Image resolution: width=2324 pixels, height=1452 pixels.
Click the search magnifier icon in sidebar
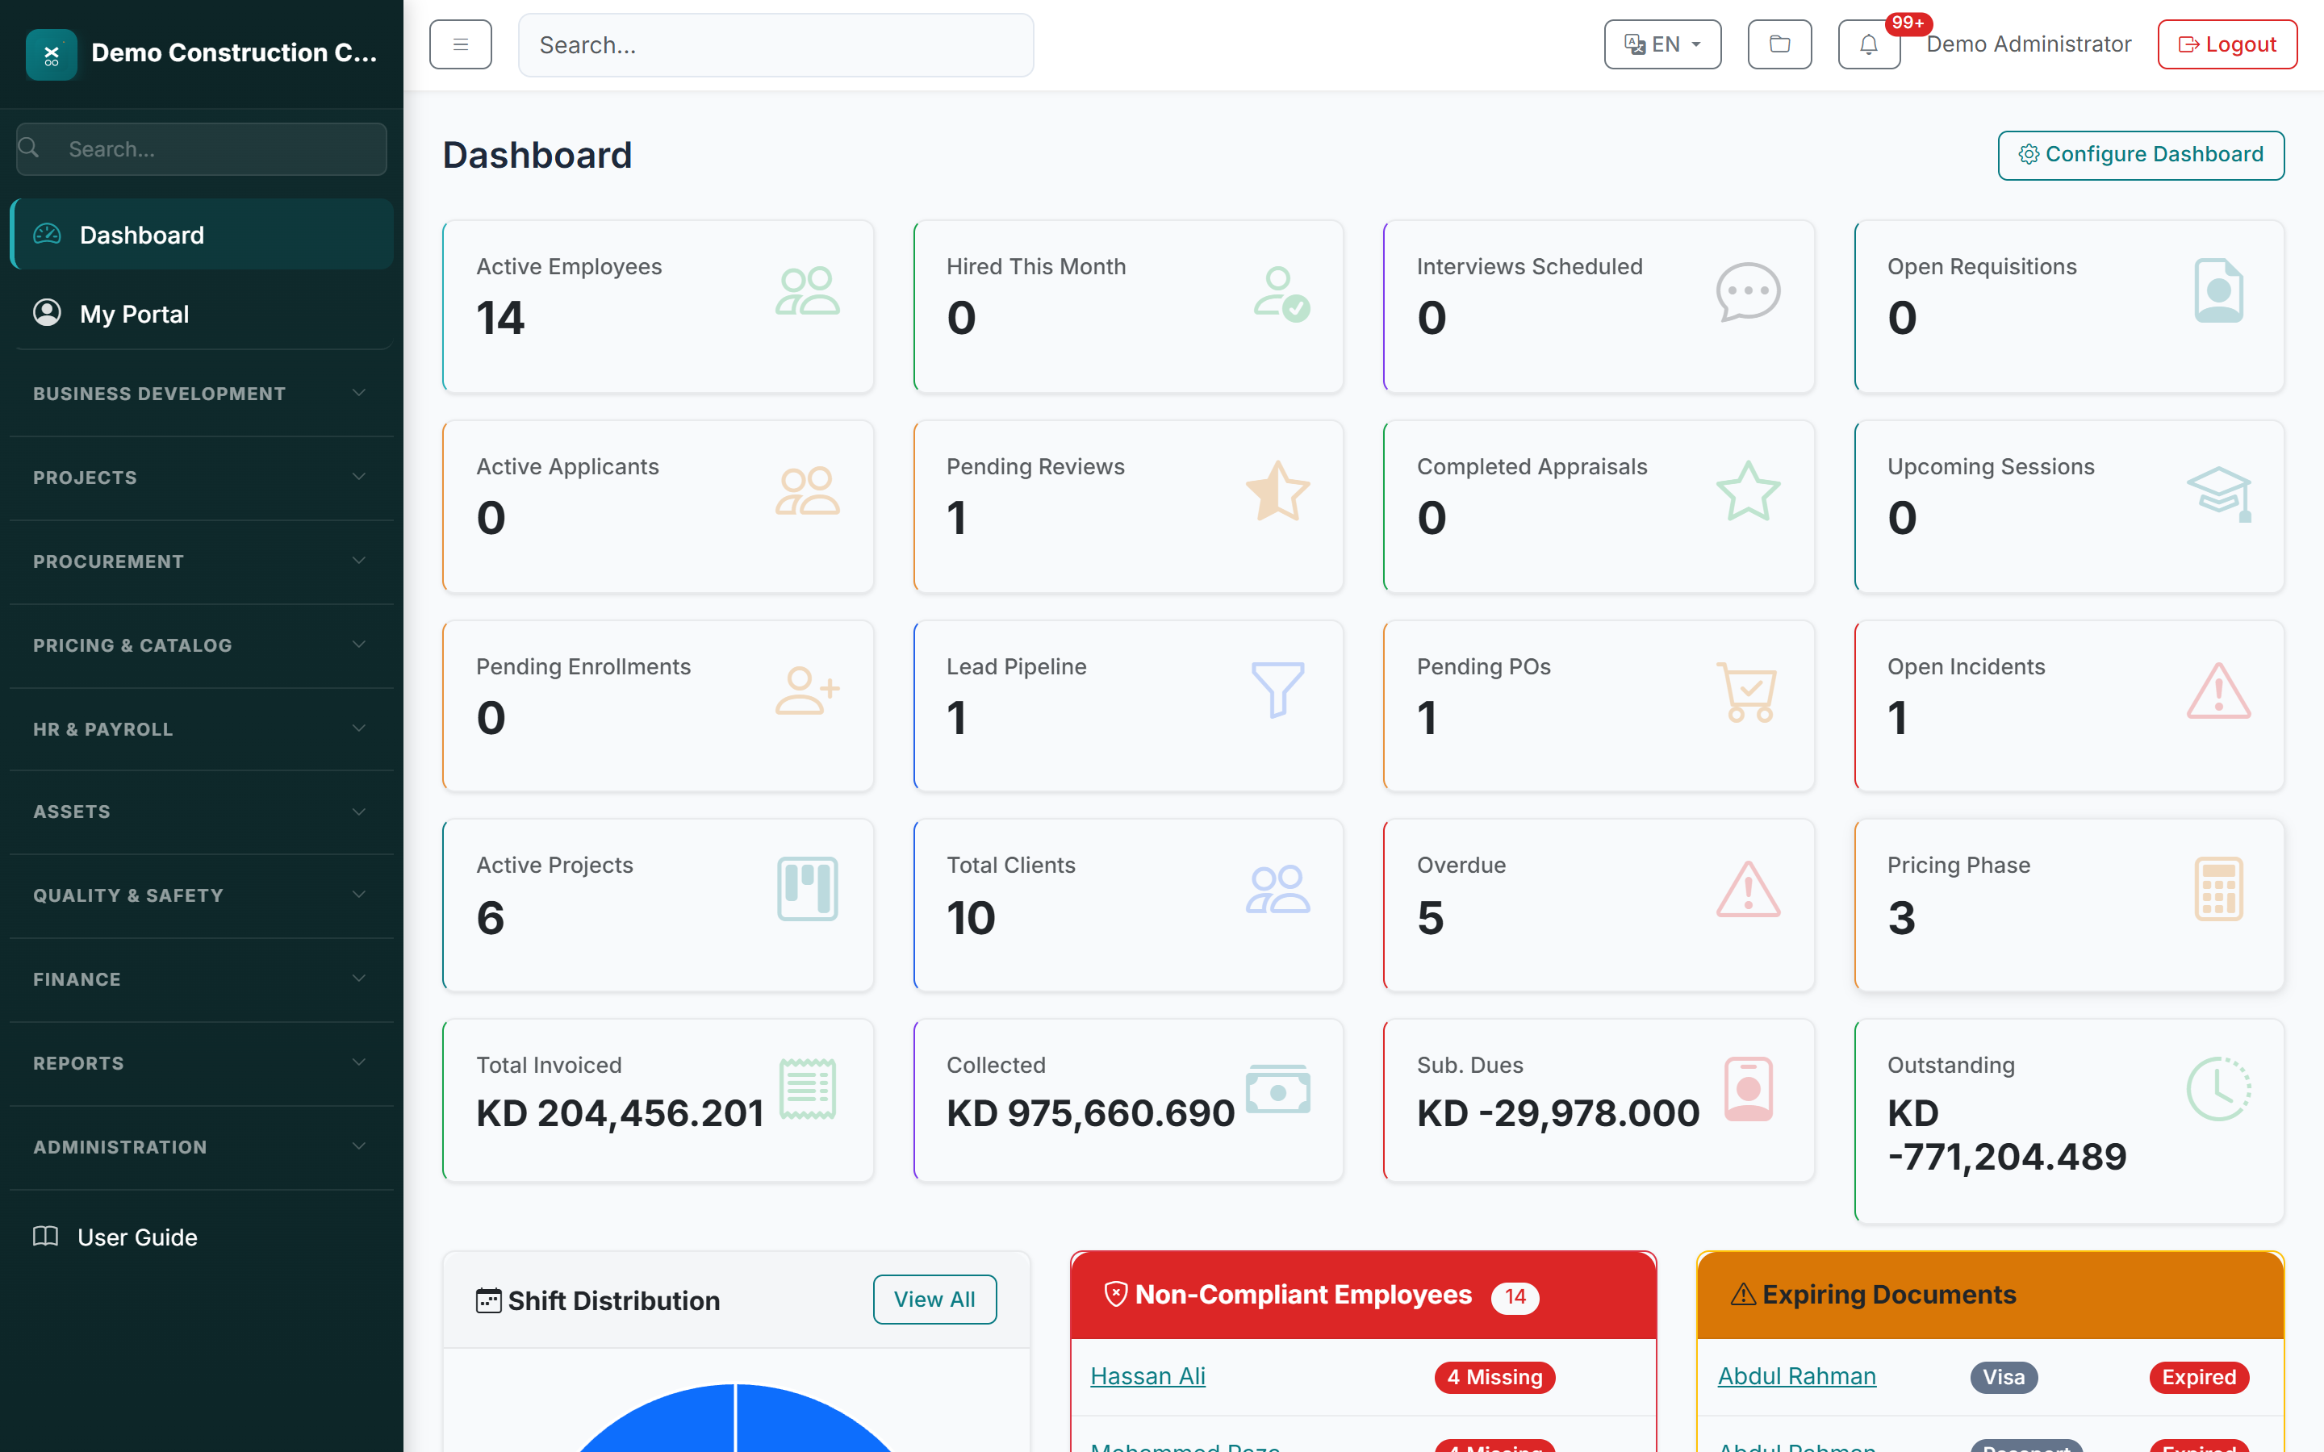point(28,148)
